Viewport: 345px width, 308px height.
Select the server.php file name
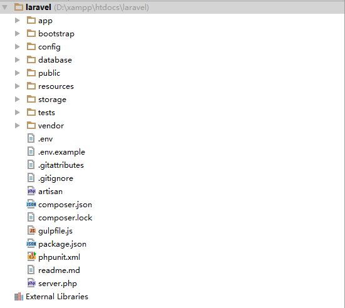click(58, 284)
